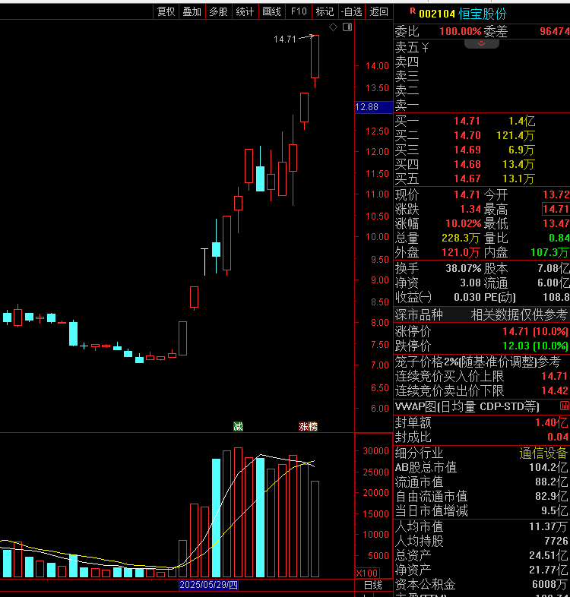Click 人均持股 value 7726
Viewport: 570px width, 597px height.
(556, 541)
